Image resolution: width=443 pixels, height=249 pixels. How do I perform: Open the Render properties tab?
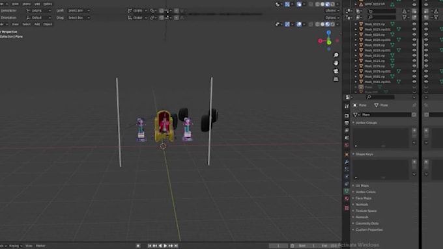tap(347, 116)
